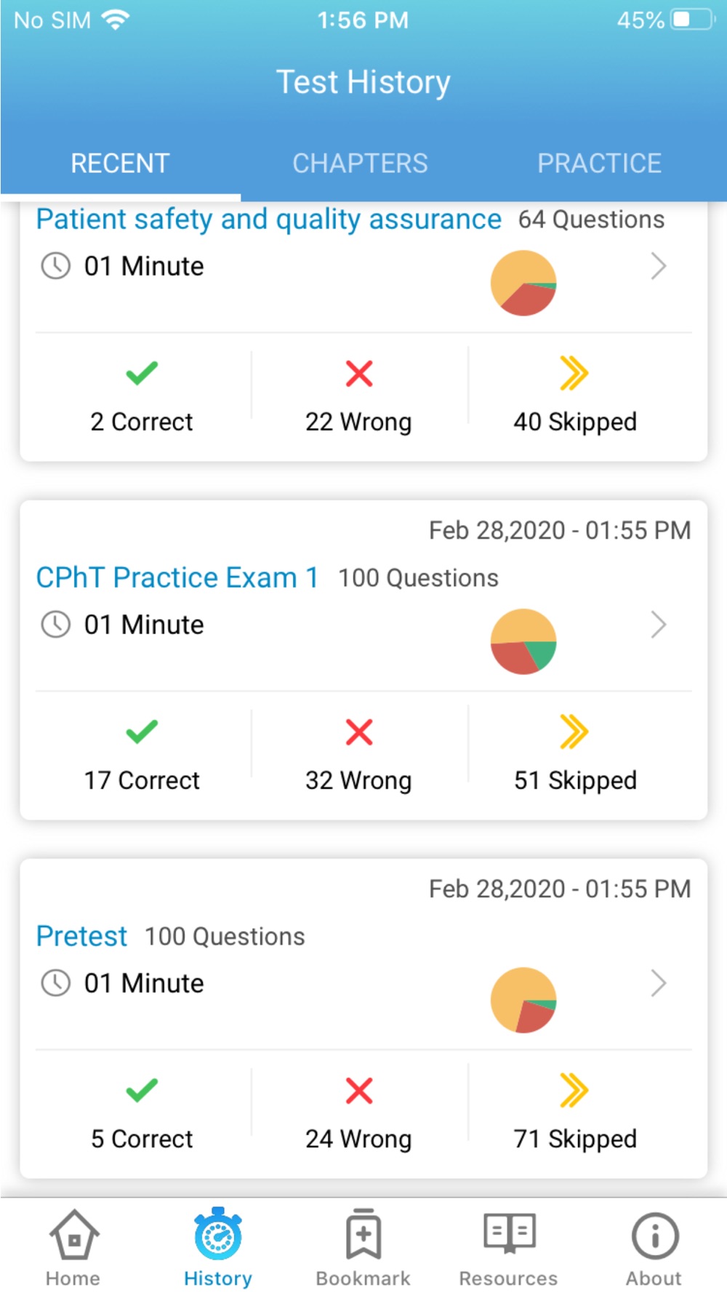The image size is (727, 1293).
Task: Expand Patient safety test details chevron
Action: pos(659,266)
